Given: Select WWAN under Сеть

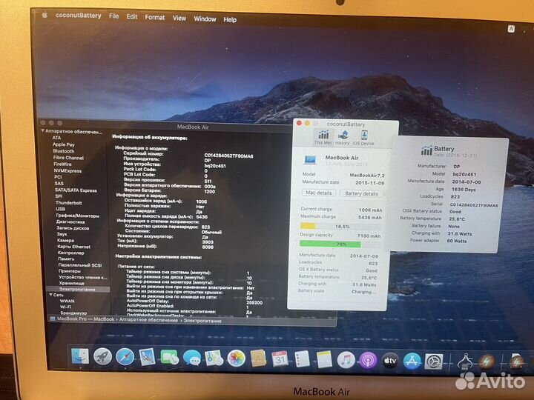Looking at the screenshot, I should 67,301.
